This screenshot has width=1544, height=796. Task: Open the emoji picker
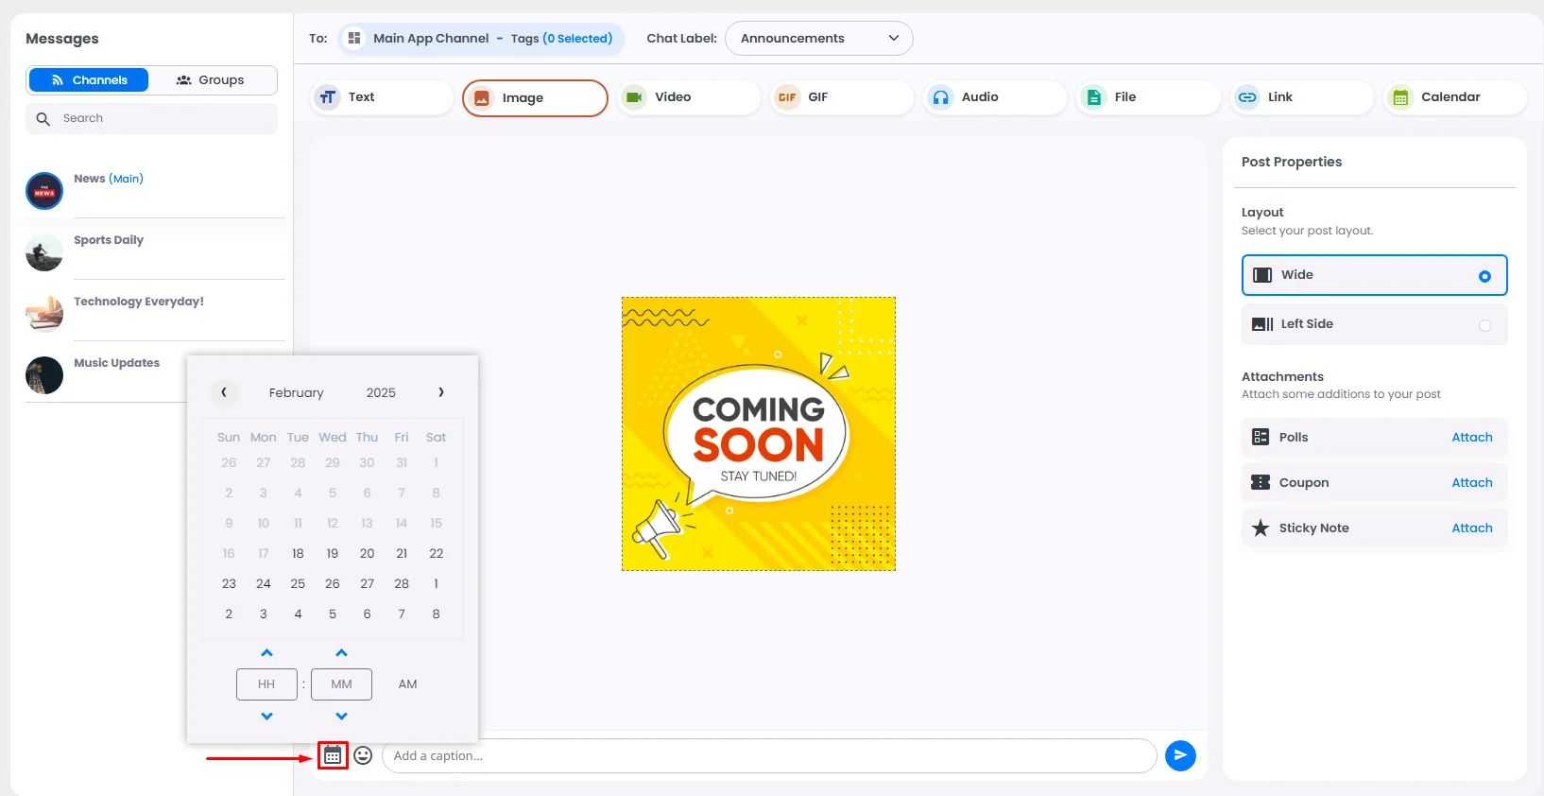click(x=363, y=755)
